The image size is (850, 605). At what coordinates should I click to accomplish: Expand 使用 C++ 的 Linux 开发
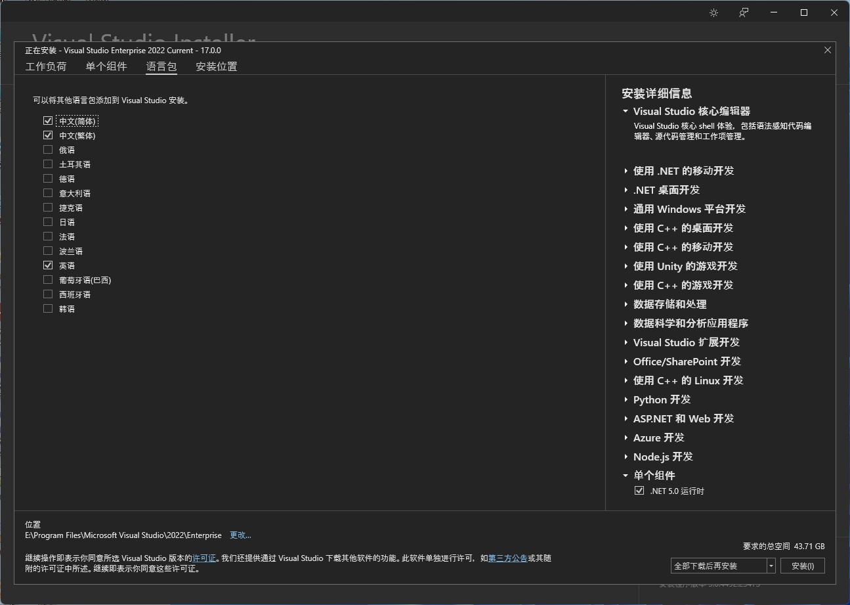tap(626, 380)
